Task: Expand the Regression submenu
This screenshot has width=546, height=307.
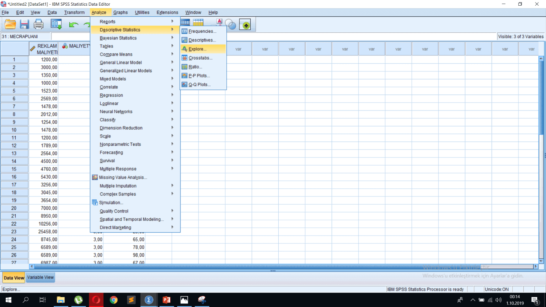Action: click(x=111, y=95)
